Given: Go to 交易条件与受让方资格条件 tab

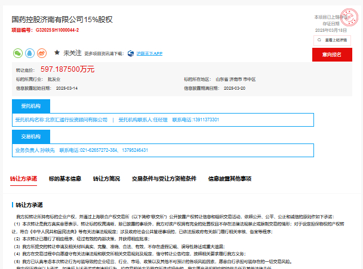Looking at the screenshot, I should click(x=164, y=179).
